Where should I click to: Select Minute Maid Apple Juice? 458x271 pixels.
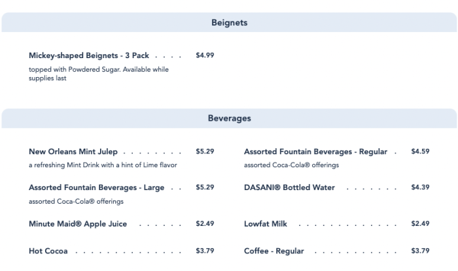[78, 224]
